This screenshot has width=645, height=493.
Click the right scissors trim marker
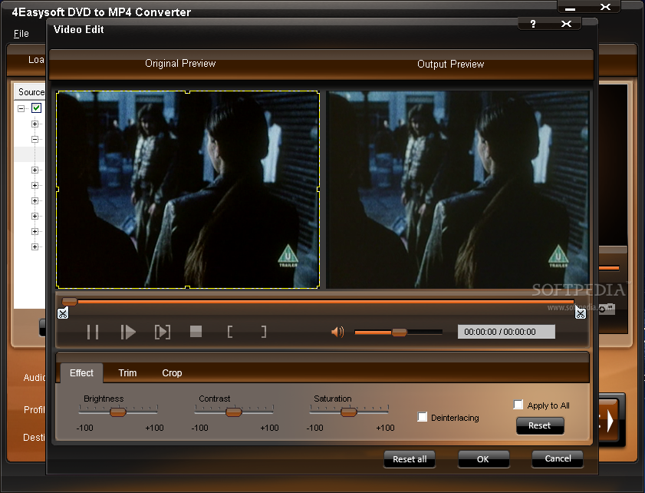click(581, 313)
